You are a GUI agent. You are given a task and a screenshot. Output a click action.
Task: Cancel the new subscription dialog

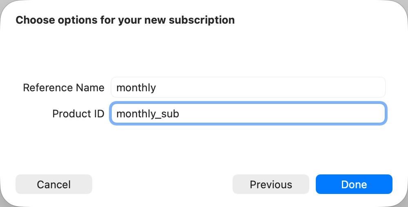[x=54, y=184]
